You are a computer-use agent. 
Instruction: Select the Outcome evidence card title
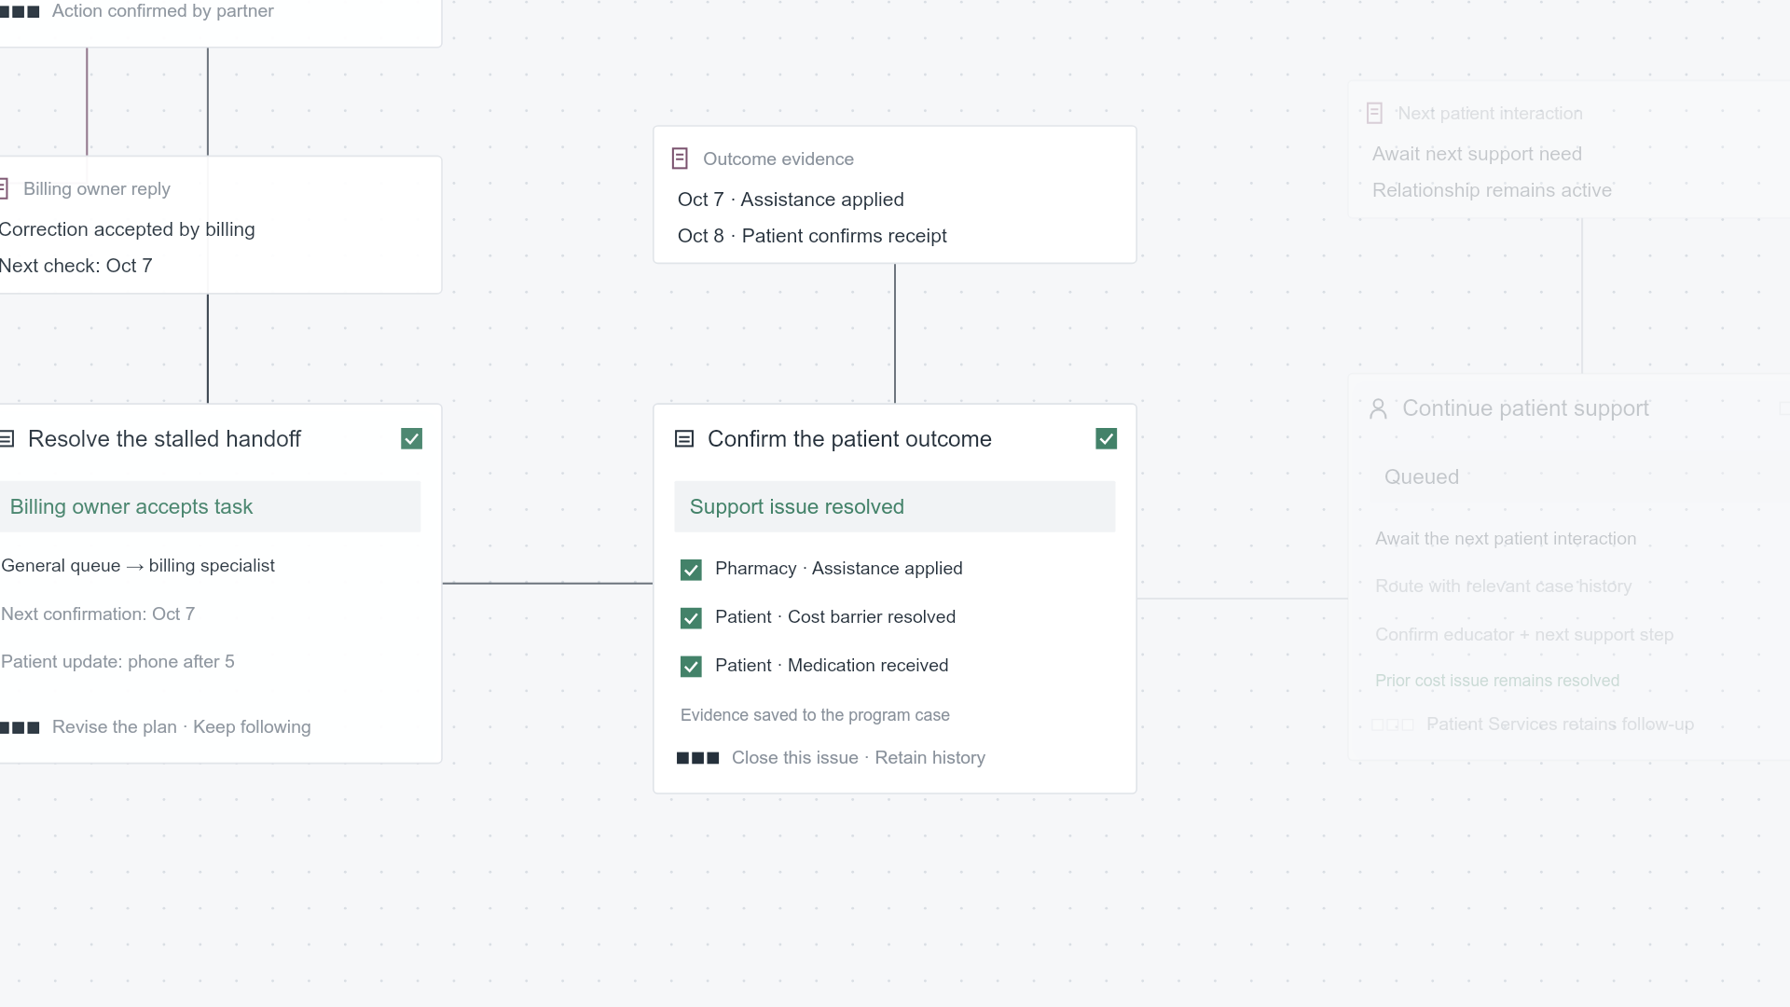[778, 159]
